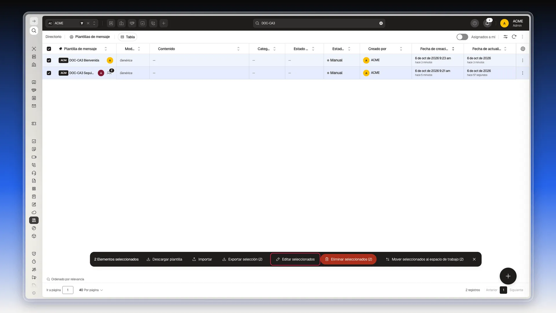
Task: Click the envelope icon in sidebar
Action: coord(34,106)
